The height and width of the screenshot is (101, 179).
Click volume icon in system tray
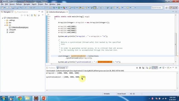pyautogui.click(x=166, y=98)
